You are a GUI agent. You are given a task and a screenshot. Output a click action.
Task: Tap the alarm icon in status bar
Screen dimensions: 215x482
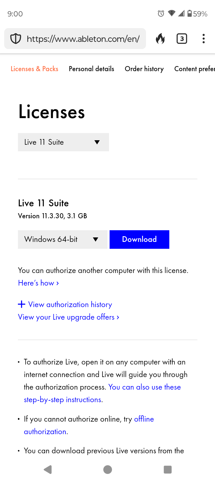pos(161,13)
